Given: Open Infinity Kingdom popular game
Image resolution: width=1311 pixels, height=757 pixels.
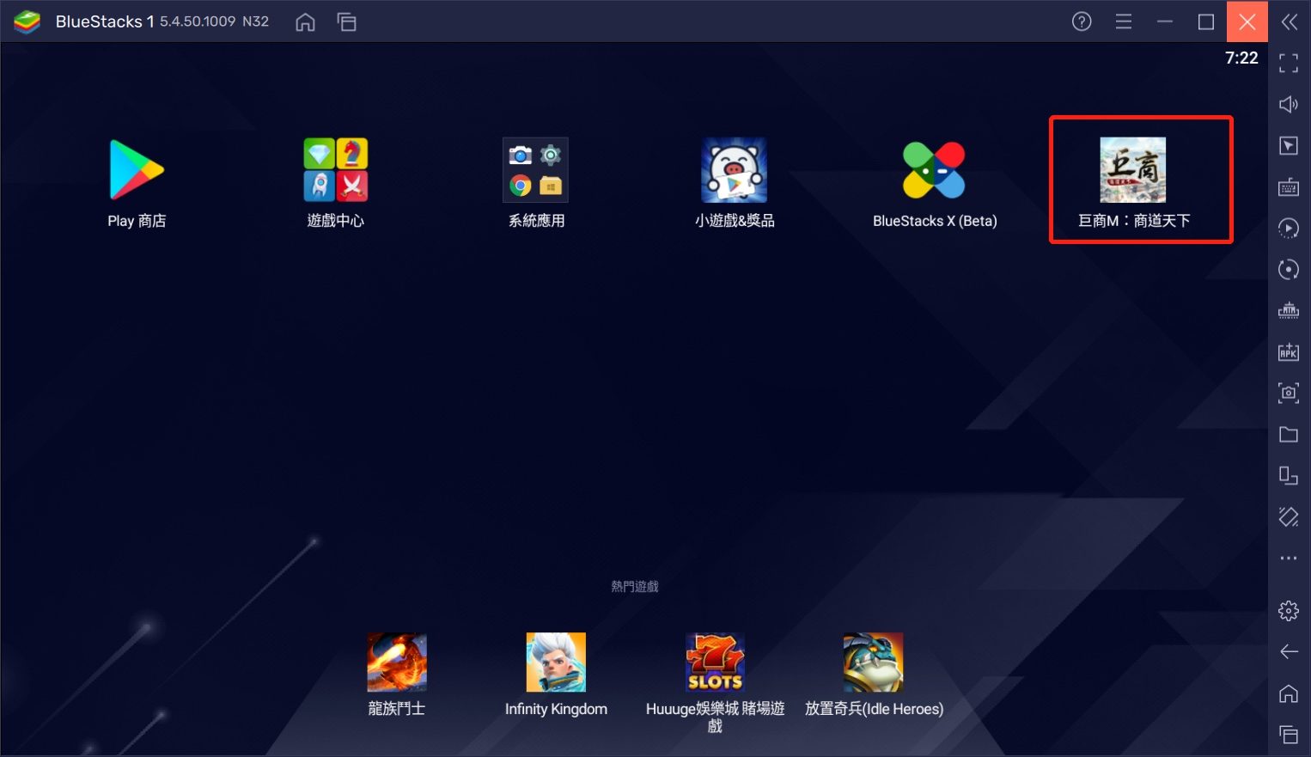Looking at the screenshot, I should (556, 662).
